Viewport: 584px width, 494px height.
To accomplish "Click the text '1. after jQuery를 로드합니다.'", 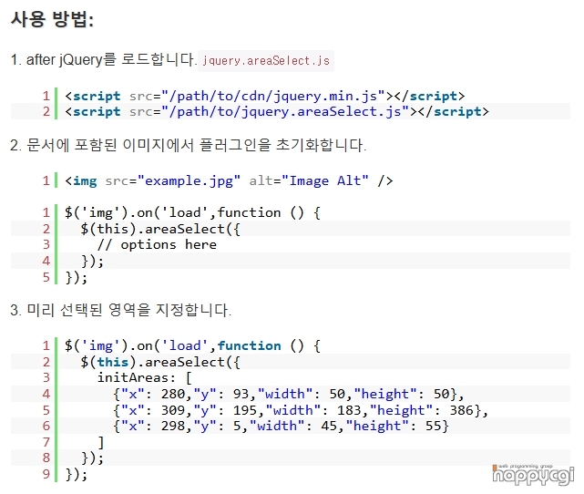I will [x=103, y=59].
